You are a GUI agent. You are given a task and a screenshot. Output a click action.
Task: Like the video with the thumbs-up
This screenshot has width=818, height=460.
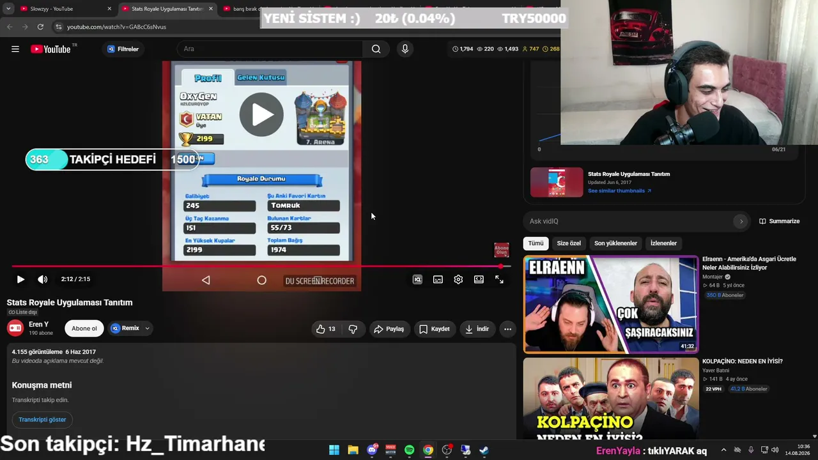[326, 329]
